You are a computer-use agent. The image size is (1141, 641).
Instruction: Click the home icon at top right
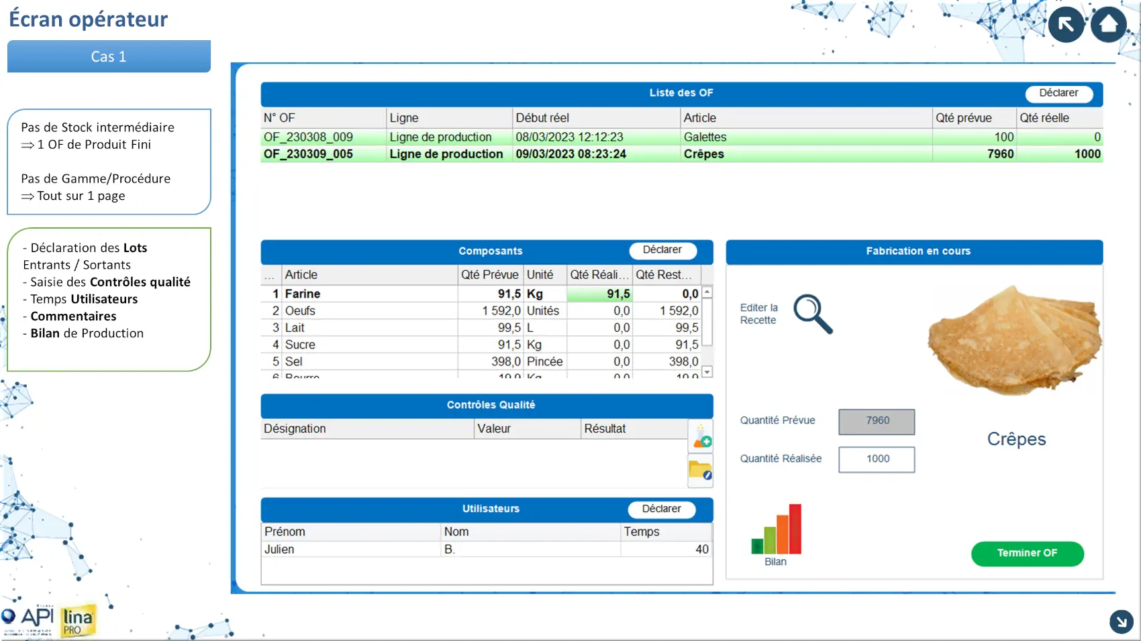coord(1108,25)
